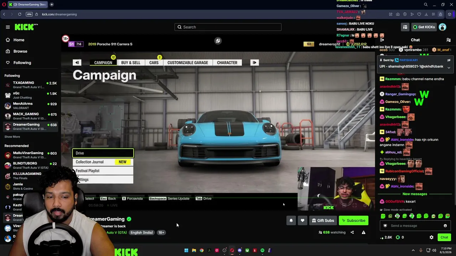Open PAR1SHKAR1 profile in pinned message
456x256 pixels.
tap(408, 60)
